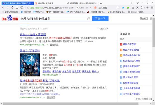Open 百度快照 for cnblogs result

coord(54,45)
